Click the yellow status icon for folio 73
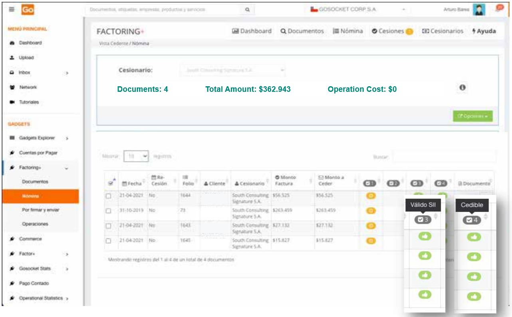512x317 pixels. [371, 210]
